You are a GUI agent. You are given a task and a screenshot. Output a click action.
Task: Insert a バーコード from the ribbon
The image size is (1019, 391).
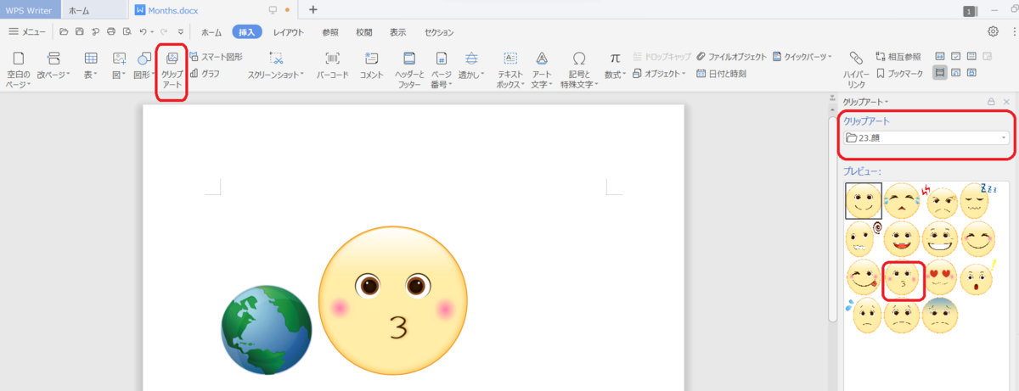pos(332,66)
